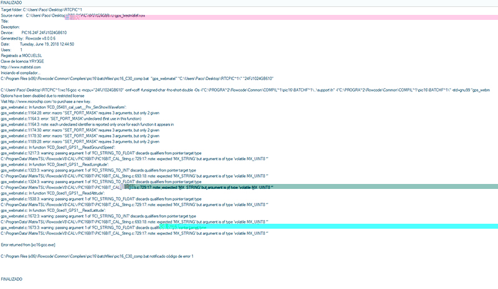
Task: Select the warning at gps_webmatel.c:1217:3
Action: [x=101, y=154]
